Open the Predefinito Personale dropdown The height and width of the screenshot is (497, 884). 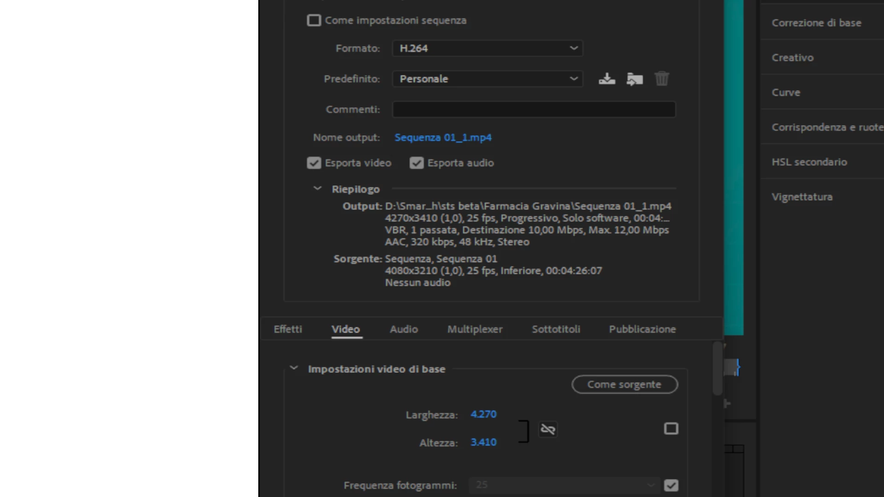pos(488,79)
